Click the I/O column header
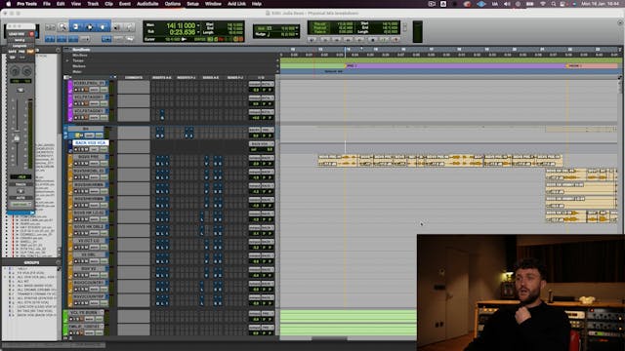625x351 pixels. [261, 78]
